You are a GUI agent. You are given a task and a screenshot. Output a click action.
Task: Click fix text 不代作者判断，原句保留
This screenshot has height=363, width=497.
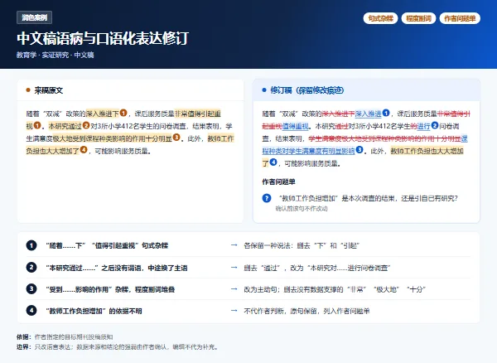tap(306, 311)
